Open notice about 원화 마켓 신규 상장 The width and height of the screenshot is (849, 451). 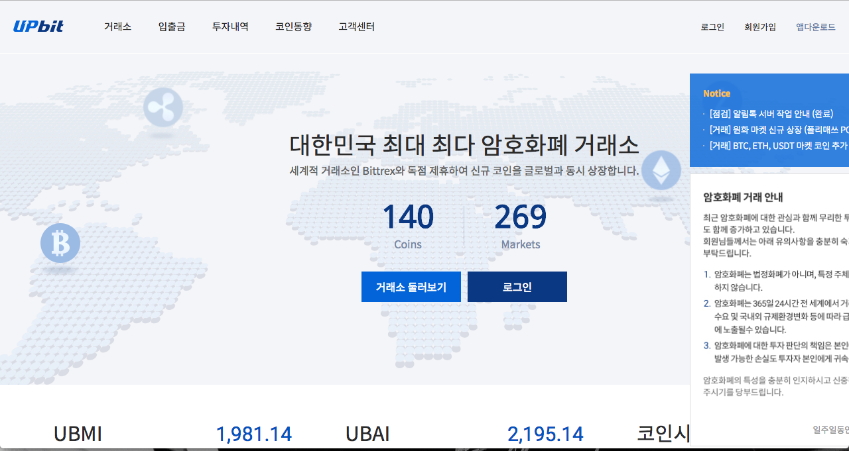(779, 130)
